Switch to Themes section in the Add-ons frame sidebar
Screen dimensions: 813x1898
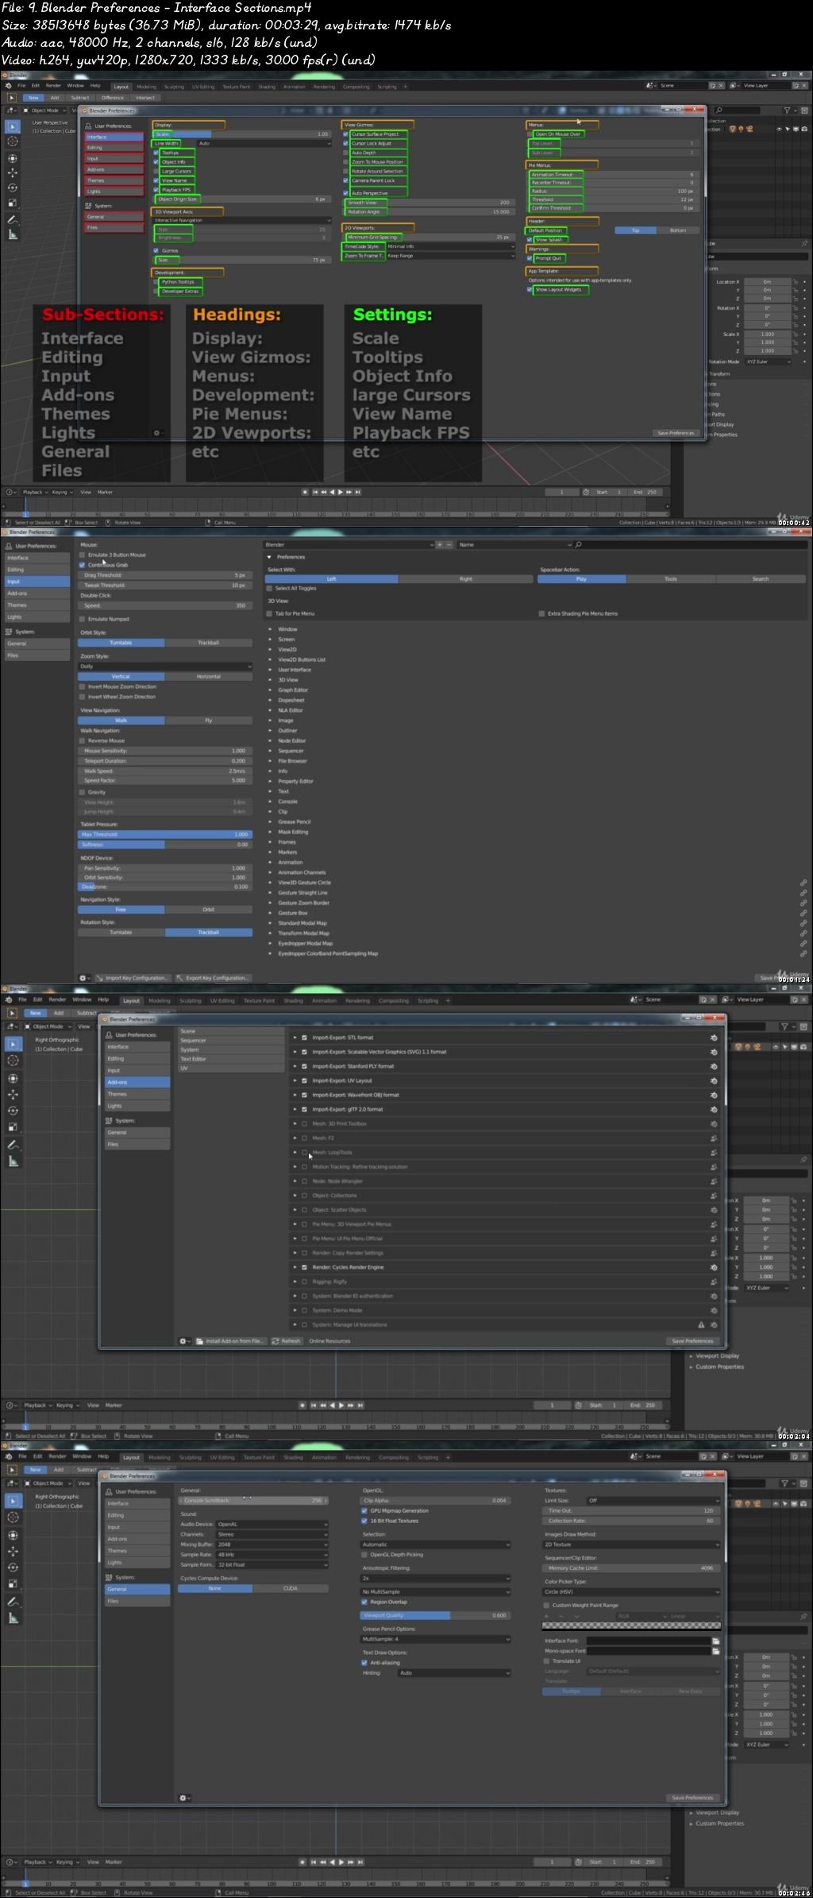pyautogui.click(x=137, y=1094)
